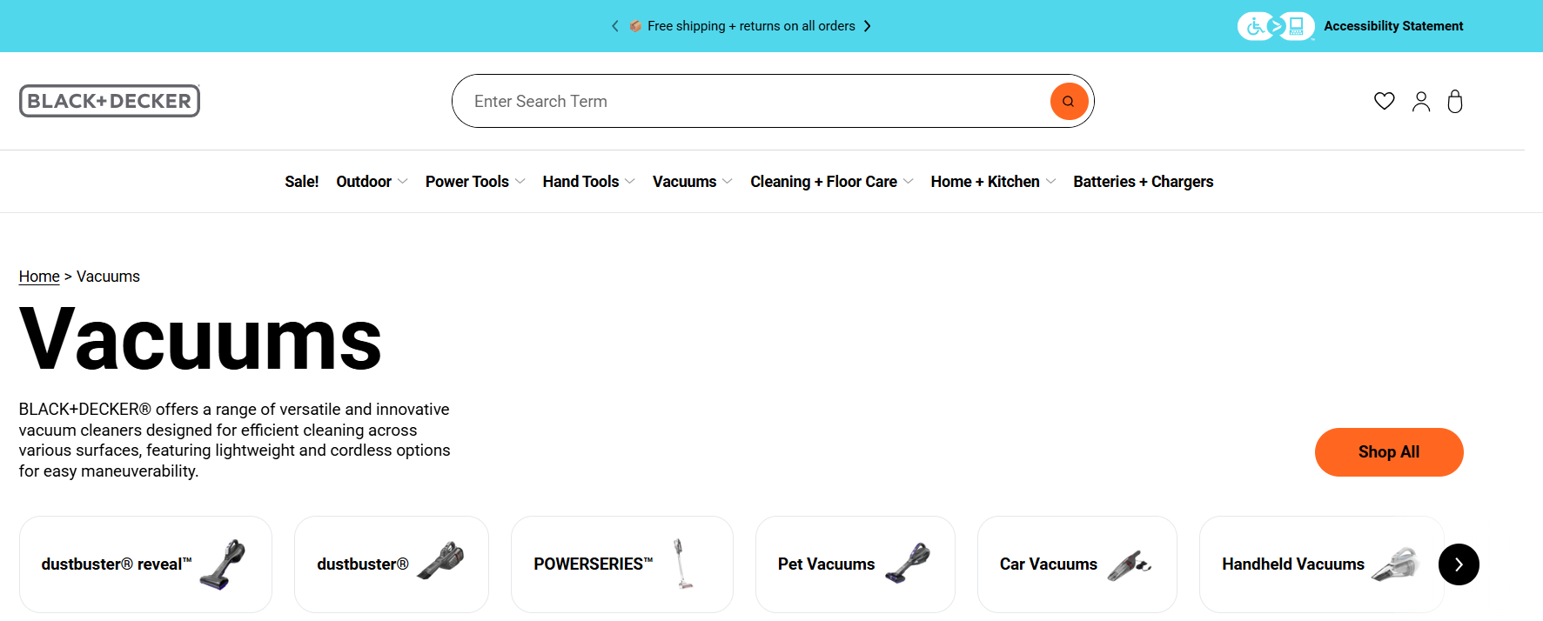Open Batteries + Chargers menu item
1543x621 pixels.
click(1144, 182)
